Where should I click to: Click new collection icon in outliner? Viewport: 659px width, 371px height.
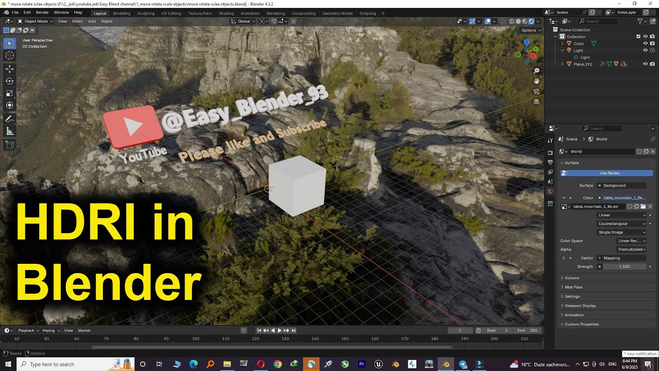(x=653, y=21)
